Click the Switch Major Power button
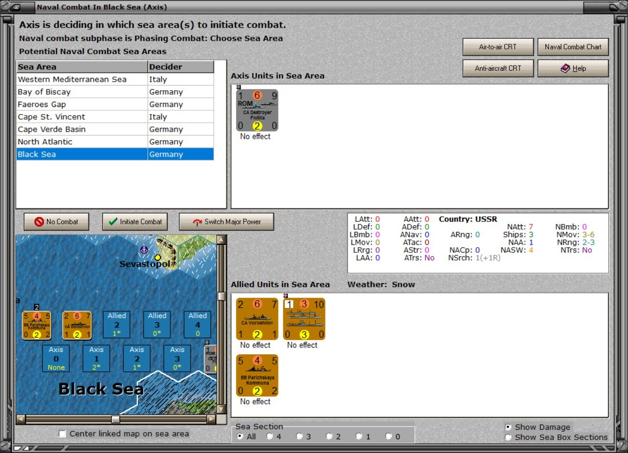 226,222
